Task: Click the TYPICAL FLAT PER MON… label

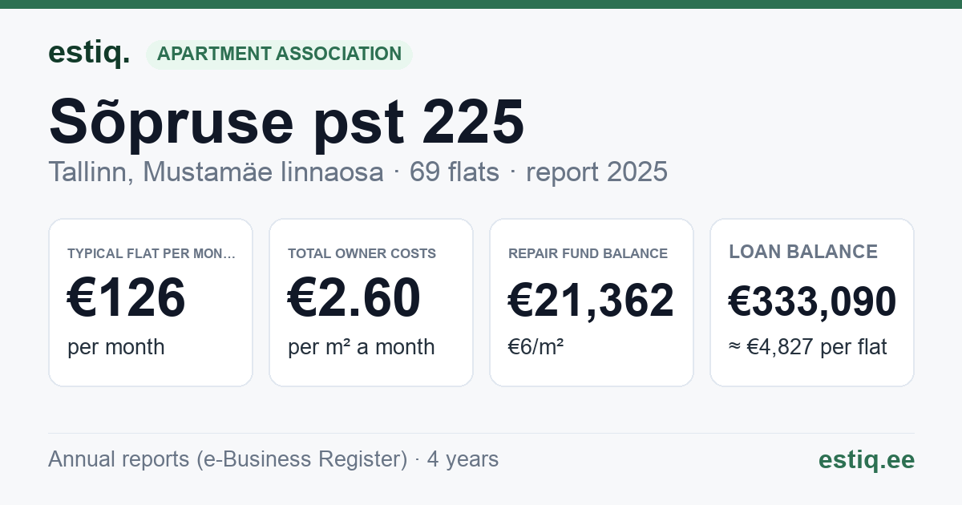Action: point(152,253)
